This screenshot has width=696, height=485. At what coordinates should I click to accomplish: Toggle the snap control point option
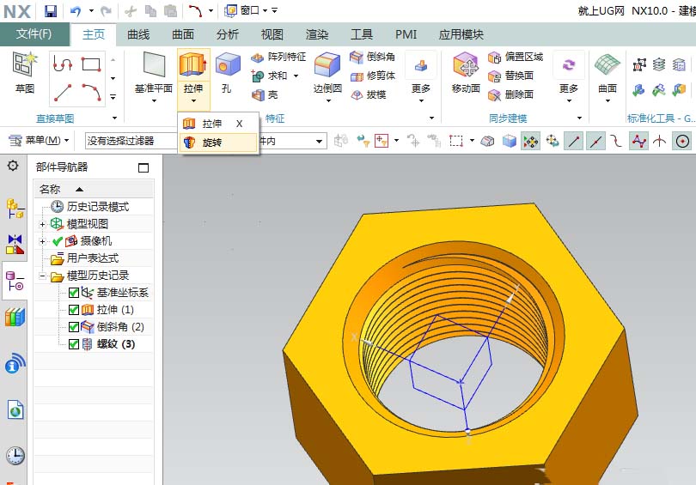click(617, 142)
